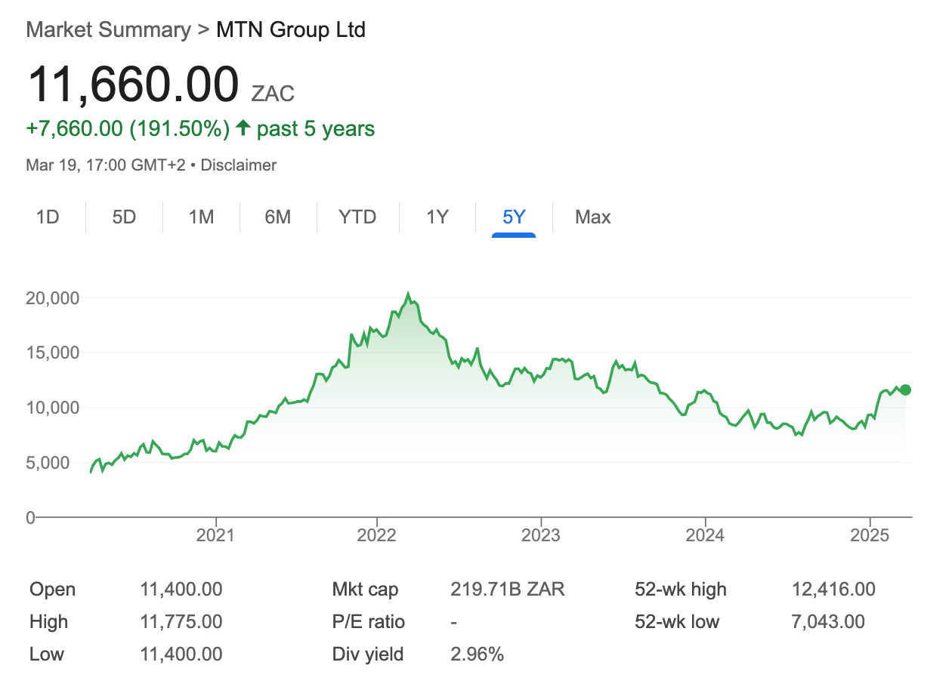Click the Mkt cap value 219.71B ZAR
Image resolution: width=952 pixels, height=690 pixels.
508,590
